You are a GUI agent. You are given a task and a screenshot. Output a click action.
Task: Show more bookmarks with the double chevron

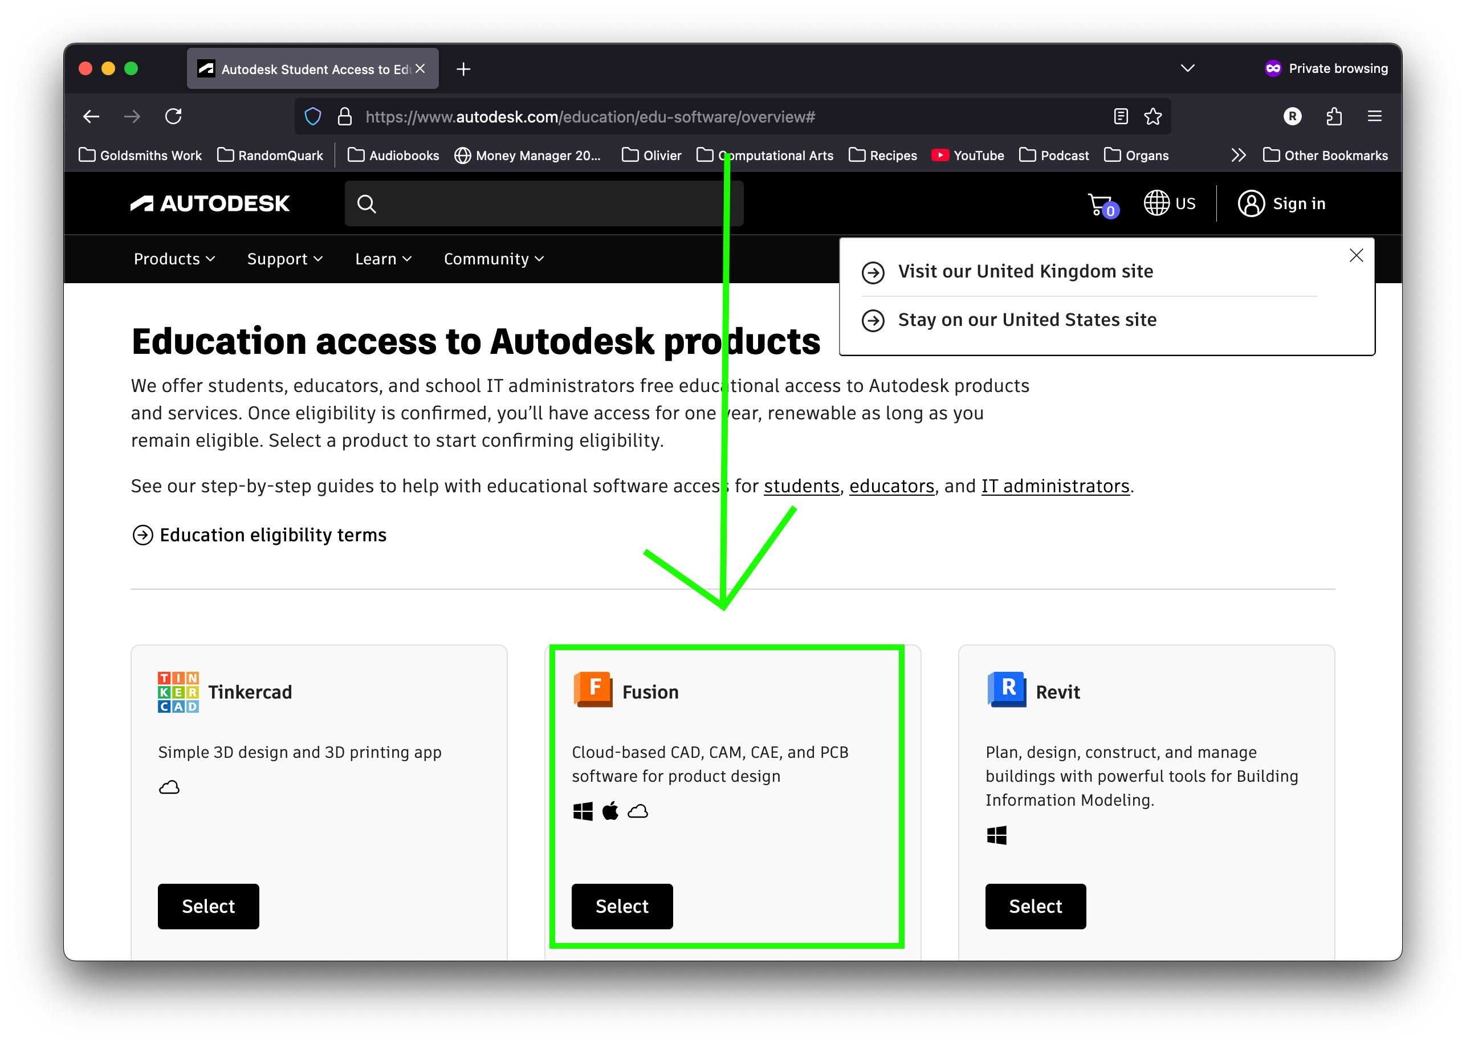(1238, 155)
